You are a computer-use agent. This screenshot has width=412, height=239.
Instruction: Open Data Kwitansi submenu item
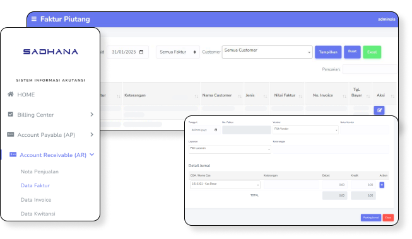pos(38,214)
